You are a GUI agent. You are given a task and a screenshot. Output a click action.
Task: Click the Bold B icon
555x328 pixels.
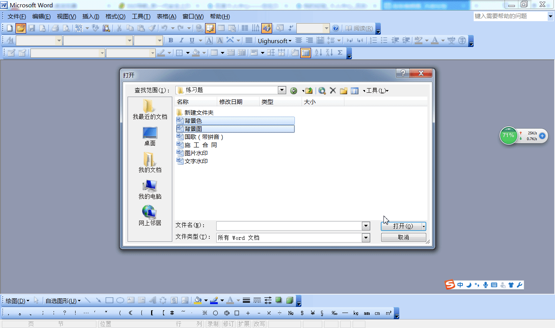coord(171,40)
